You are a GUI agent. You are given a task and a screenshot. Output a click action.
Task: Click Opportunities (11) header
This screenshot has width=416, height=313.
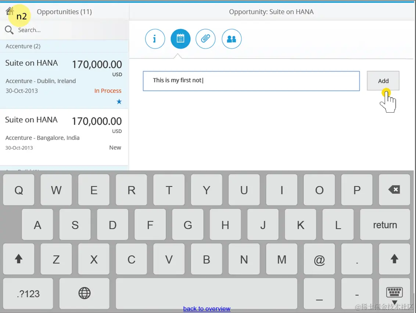[64, 12]
